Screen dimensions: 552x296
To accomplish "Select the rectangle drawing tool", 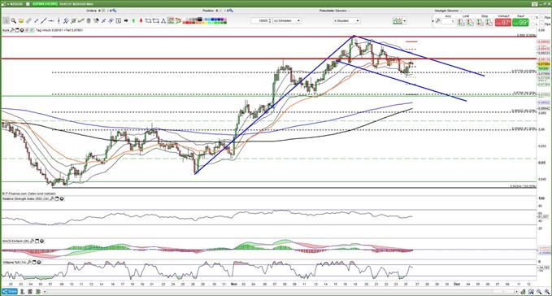I will pos(155,21).
